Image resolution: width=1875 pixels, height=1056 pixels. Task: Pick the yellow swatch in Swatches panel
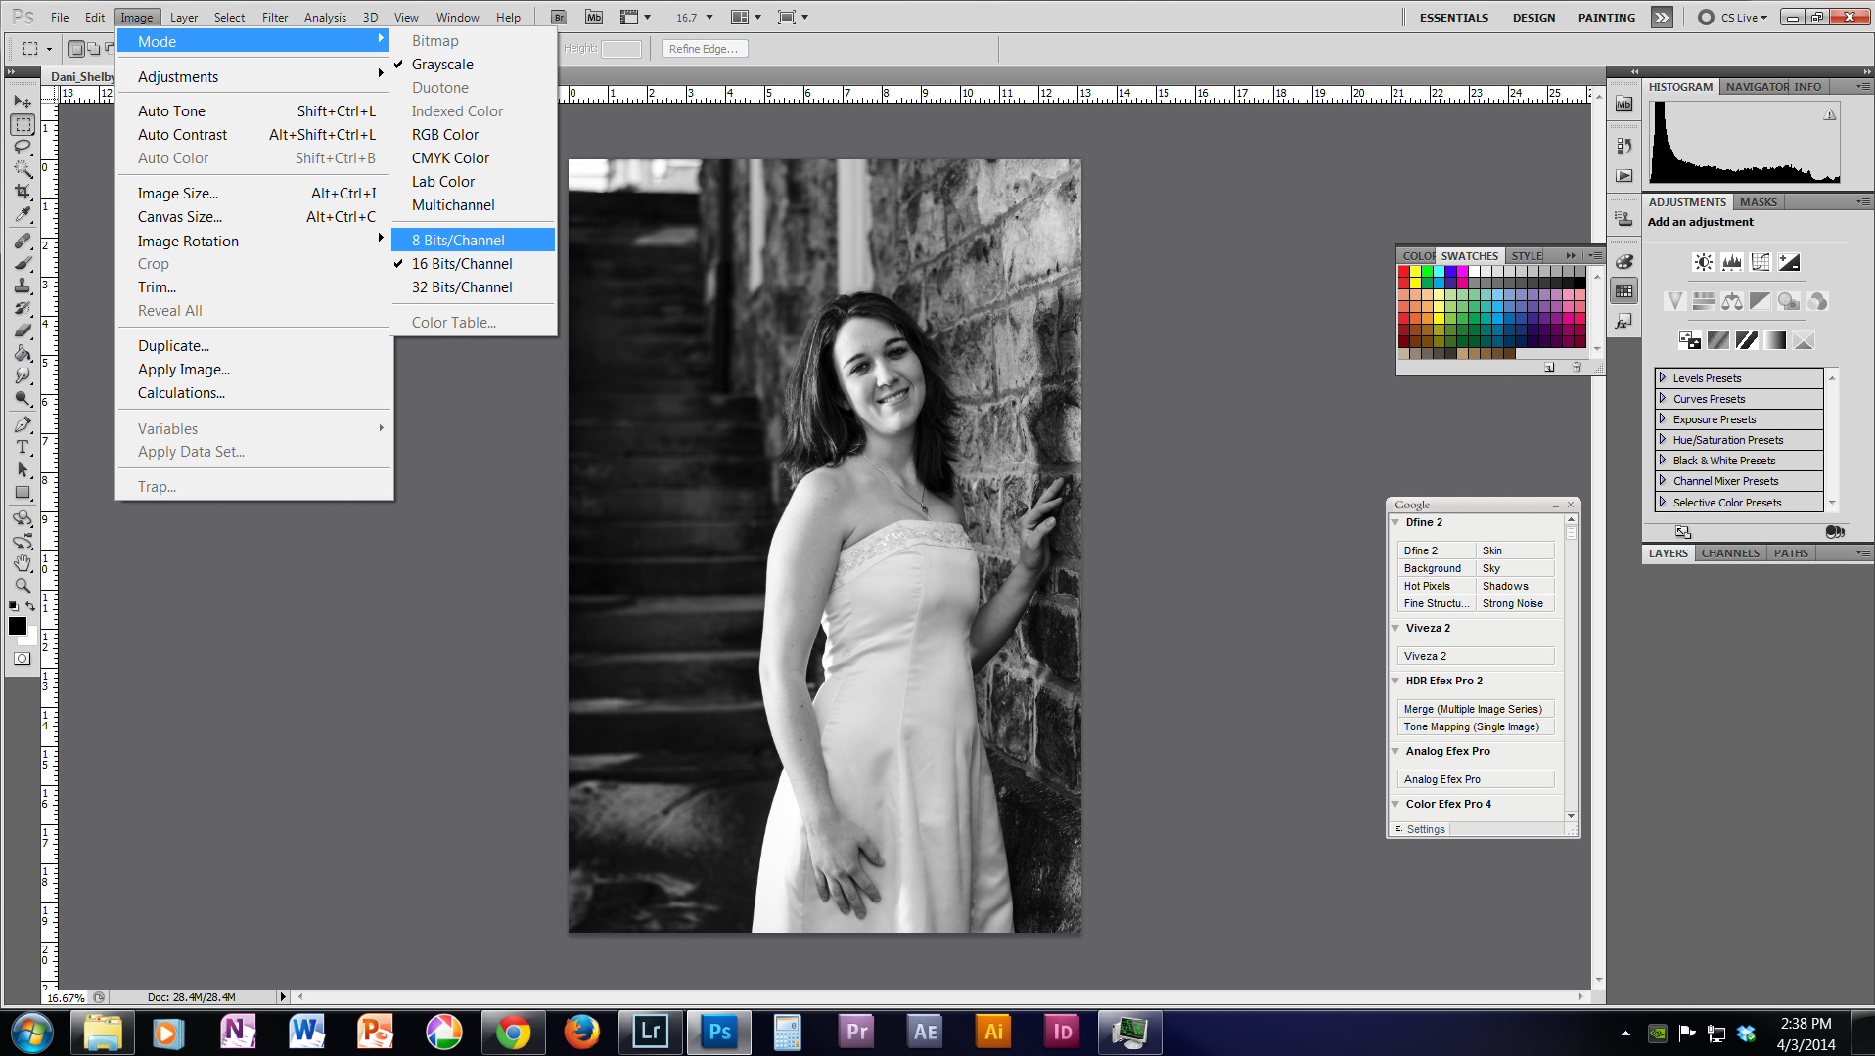(1416, 272)
